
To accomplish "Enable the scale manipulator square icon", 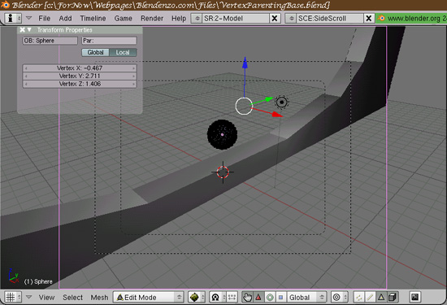I will click(281, 298).
